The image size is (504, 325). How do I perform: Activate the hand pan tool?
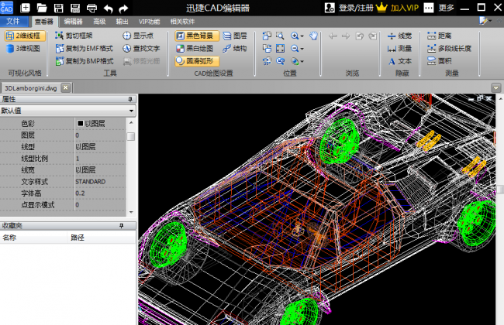coord(314,36)
